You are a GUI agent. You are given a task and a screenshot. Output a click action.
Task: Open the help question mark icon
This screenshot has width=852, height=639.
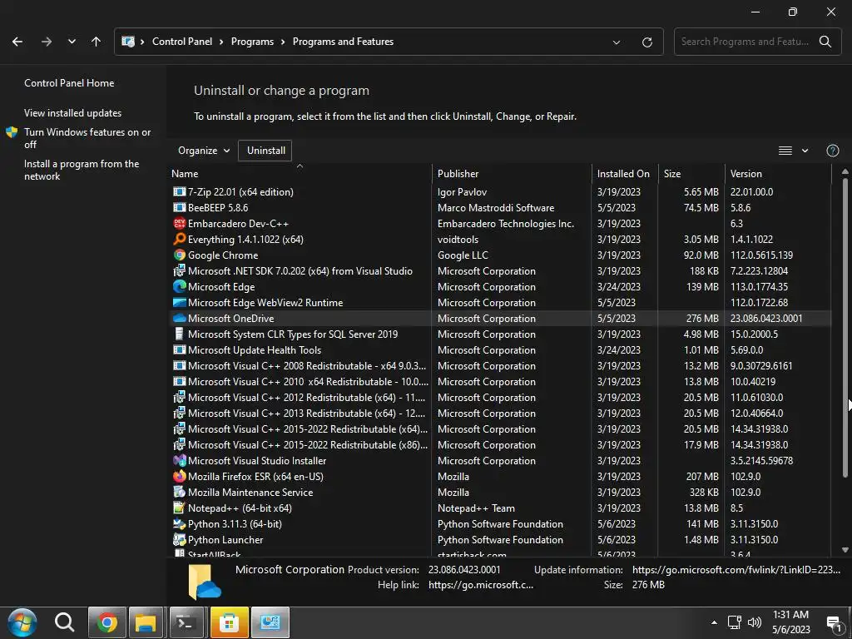[832, 151]
